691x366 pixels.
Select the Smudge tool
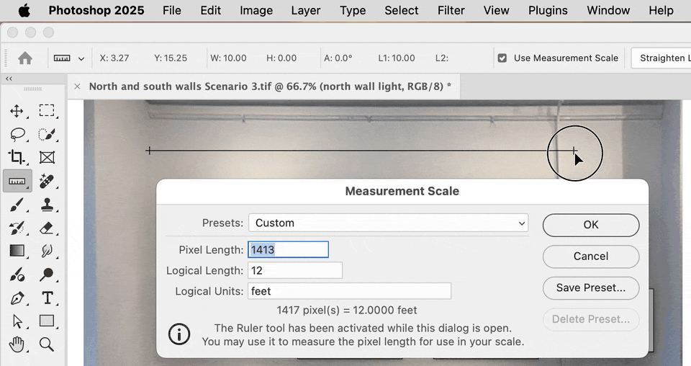[47, 251]
